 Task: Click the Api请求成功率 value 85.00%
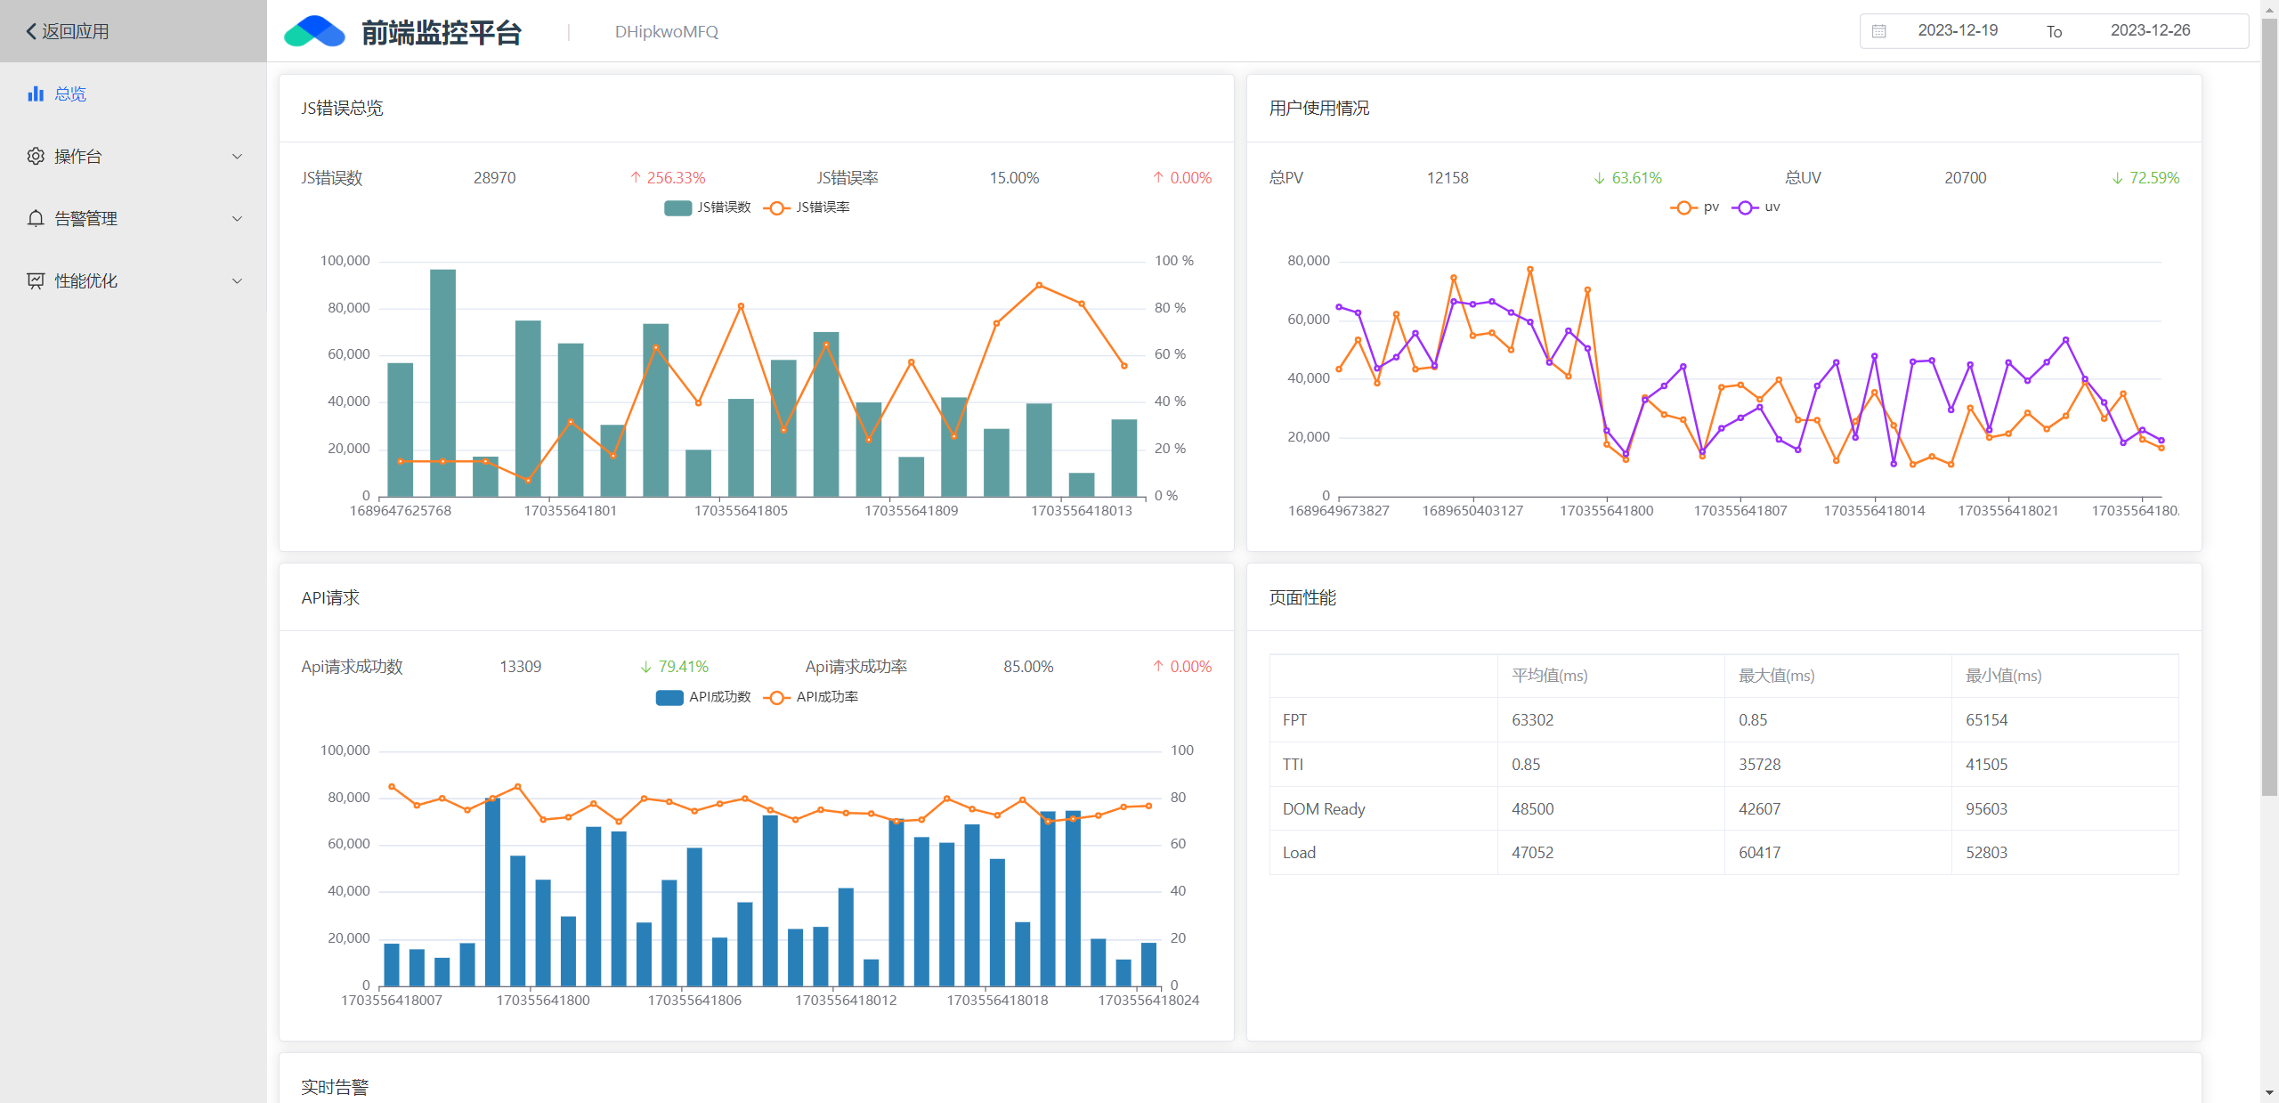coord(1028,667)
